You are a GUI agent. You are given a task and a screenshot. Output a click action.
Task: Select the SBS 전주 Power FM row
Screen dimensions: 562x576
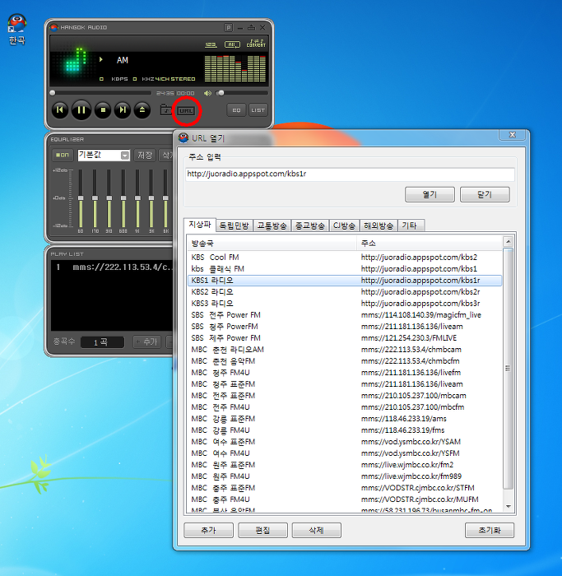pos(345,315)
